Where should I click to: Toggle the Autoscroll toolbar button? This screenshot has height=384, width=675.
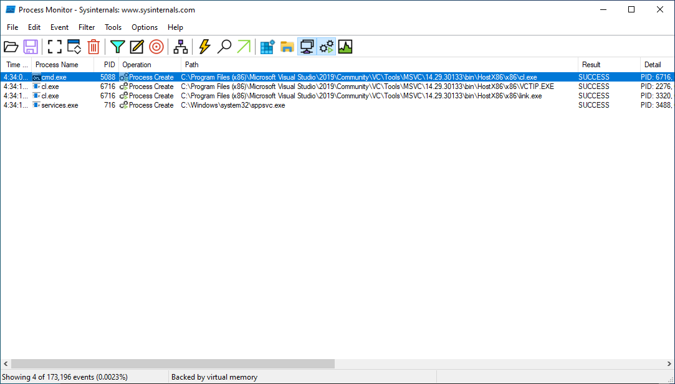pyautogui.click(x=74, y=47)
